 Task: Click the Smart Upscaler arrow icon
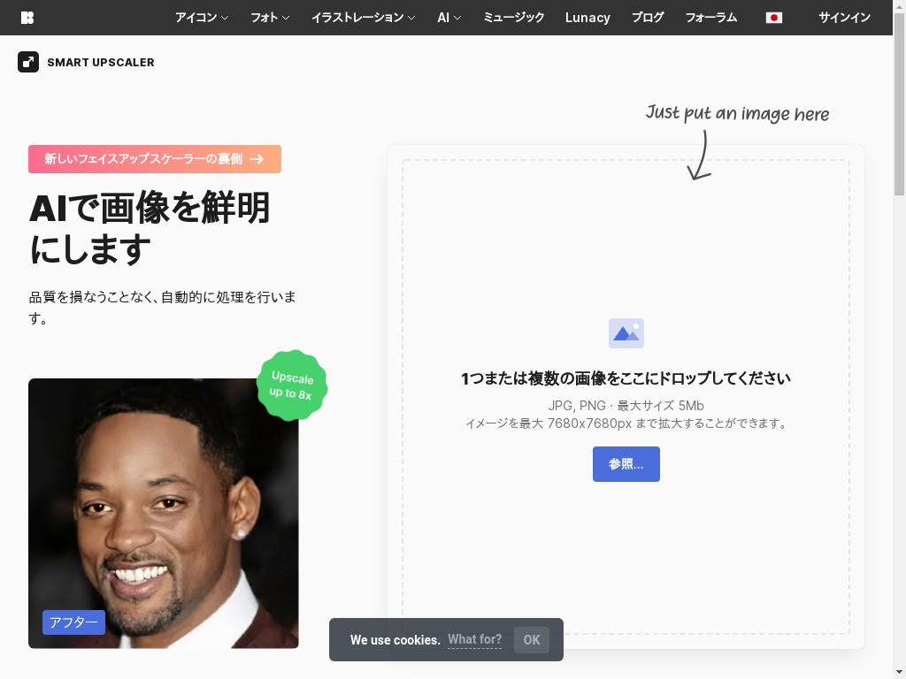28,62
